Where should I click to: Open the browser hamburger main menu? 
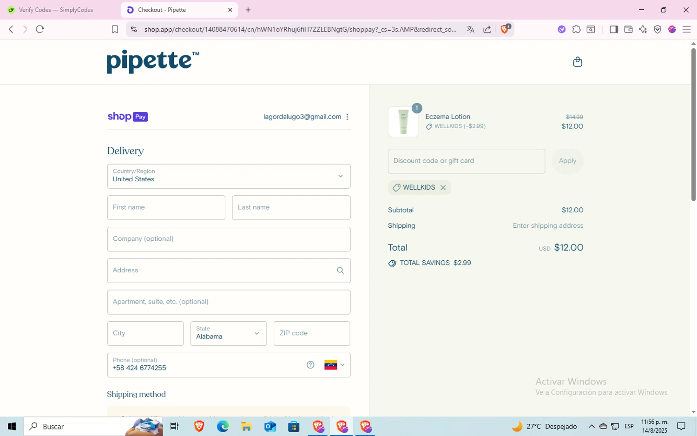tap(686, 29)
